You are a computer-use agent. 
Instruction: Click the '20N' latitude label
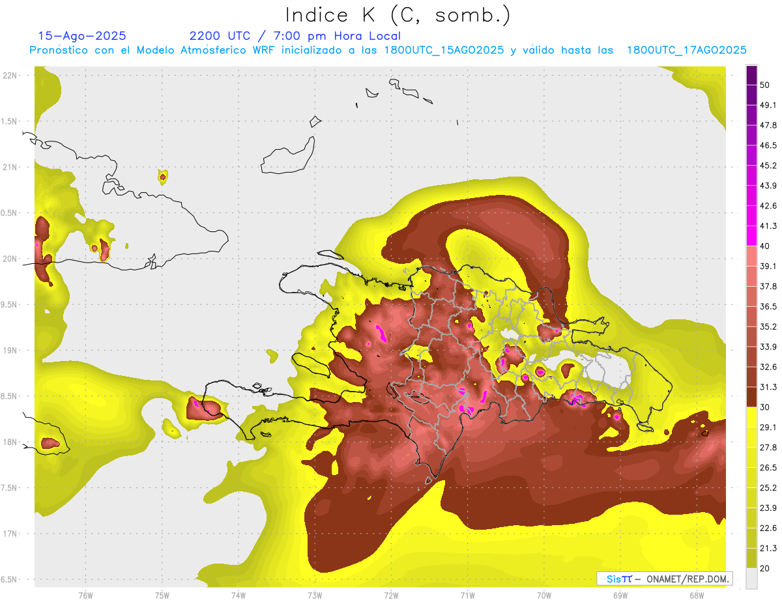point(10,259)
